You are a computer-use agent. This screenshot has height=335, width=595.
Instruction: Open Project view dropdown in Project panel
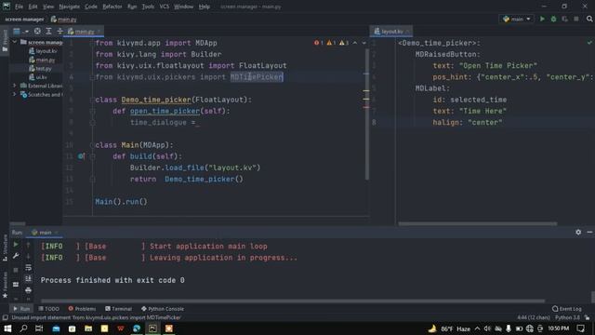20,31
